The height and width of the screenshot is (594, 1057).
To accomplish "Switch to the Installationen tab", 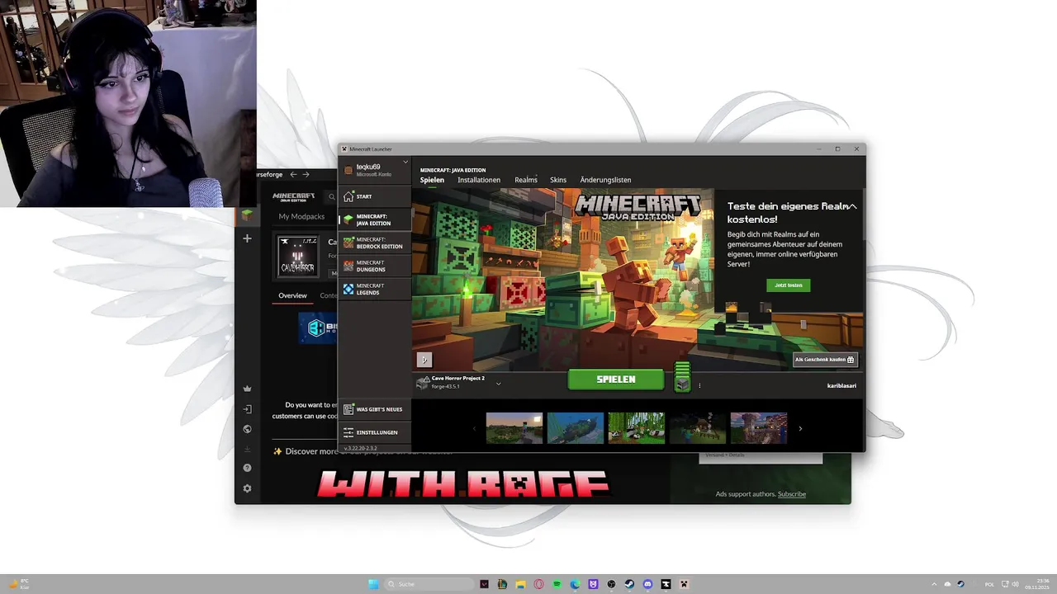I will coord(479,180).
